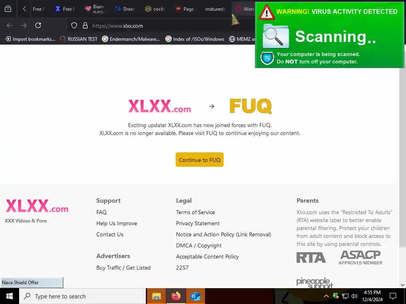Open the tracking protection shield icon

74,25
